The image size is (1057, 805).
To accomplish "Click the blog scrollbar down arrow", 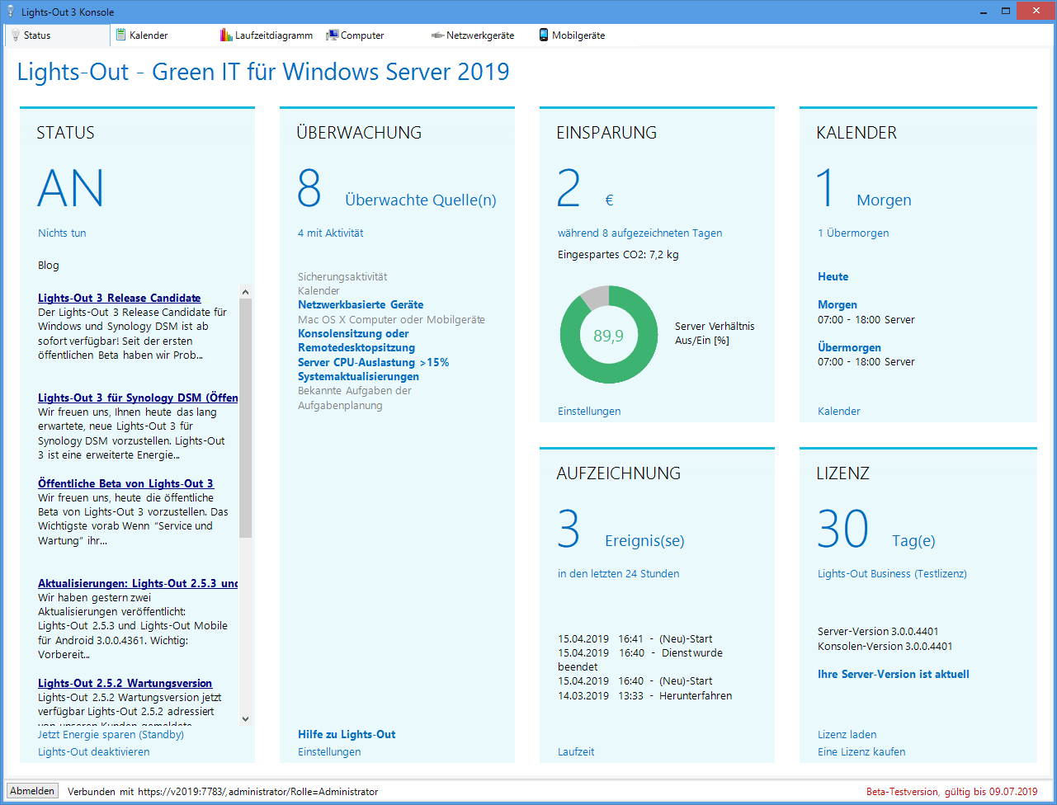I will point(245,719).
